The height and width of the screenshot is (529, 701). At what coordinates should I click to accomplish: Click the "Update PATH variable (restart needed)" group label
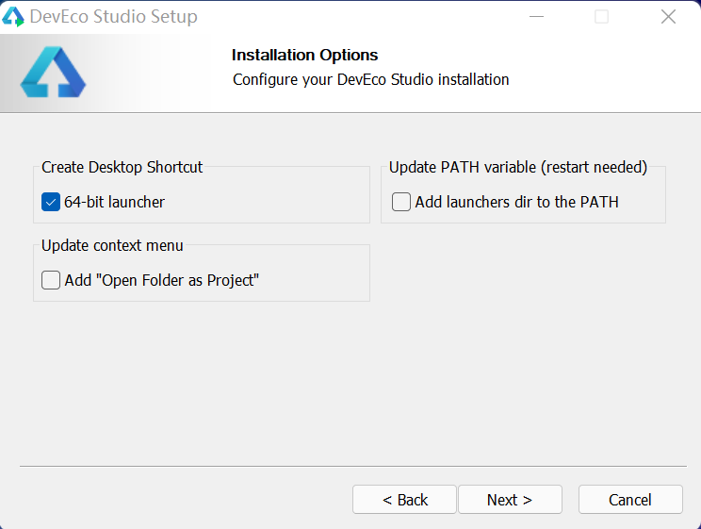point(518,167)
